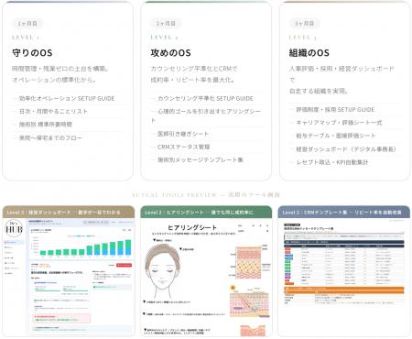This screenshot has width=412, height=339.
Task: Click CRMステータス管理 item
Action: (183, 147)
